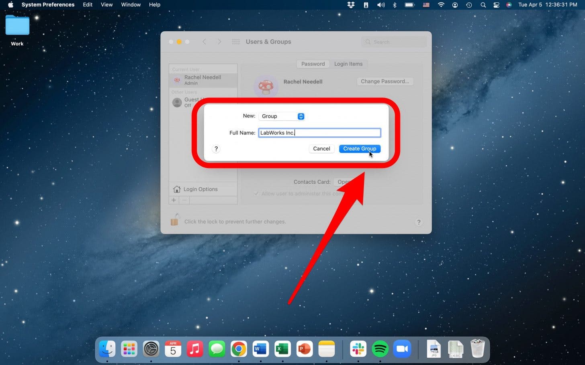Click the lock icon to prevent changes
This screenshot has width=585, height=365.
(175, 220)
